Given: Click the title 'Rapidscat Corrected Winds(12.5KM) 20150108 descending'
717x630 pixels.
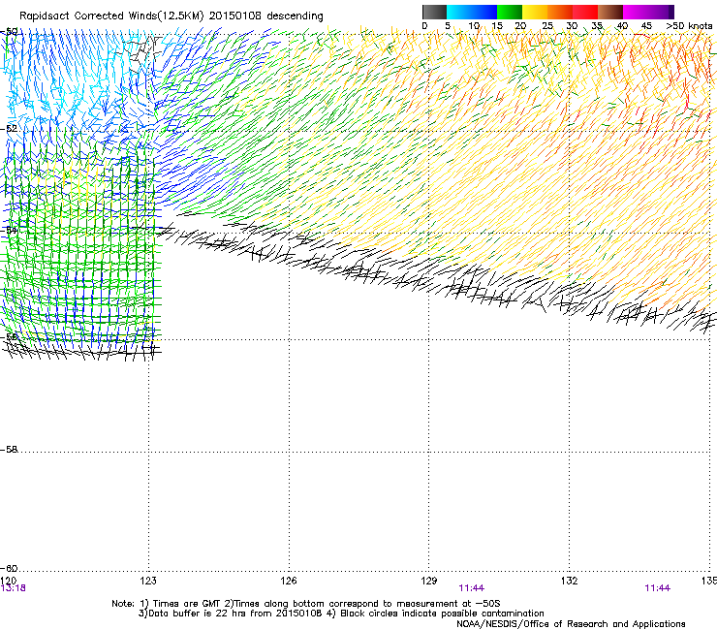Looking at the screenshot, I should click(x=171, y=16).
